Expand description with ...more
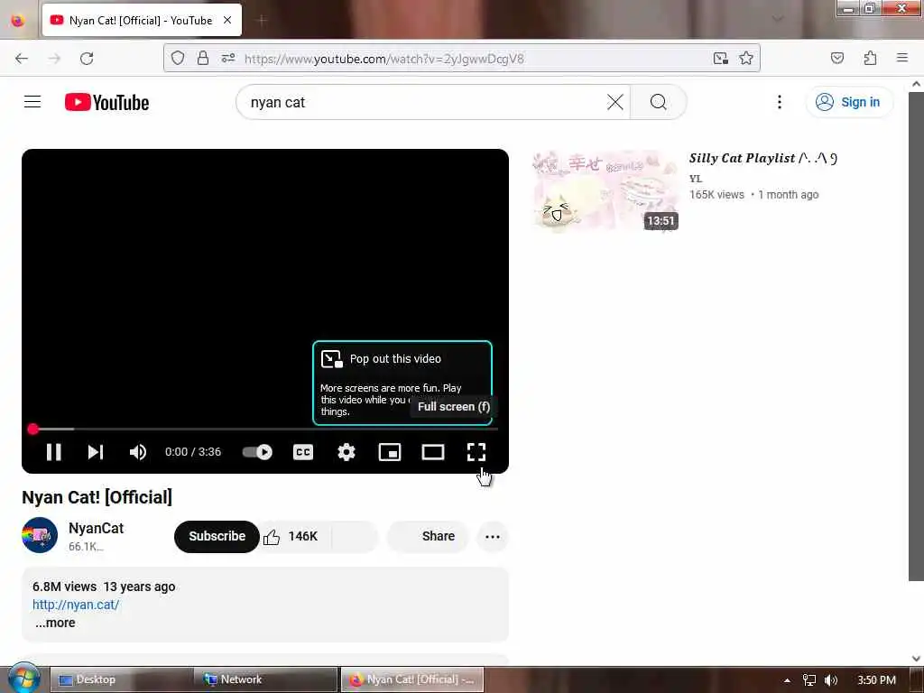924x693 pixels. [55, 623]
